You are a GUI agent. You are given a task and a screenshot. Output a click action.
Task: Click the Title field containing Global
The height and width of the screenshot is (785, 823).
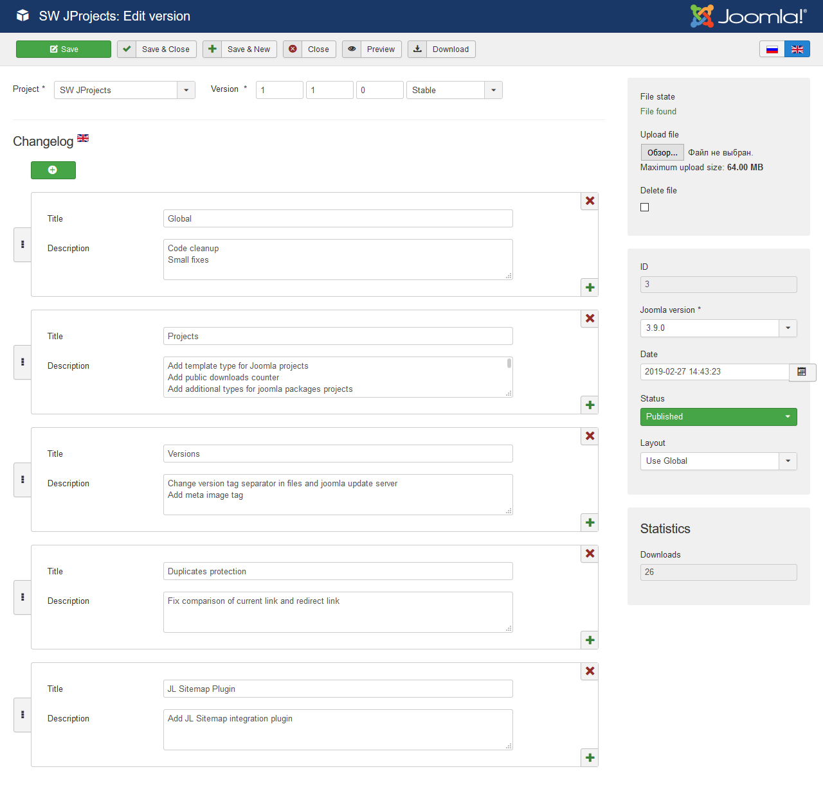338,218
